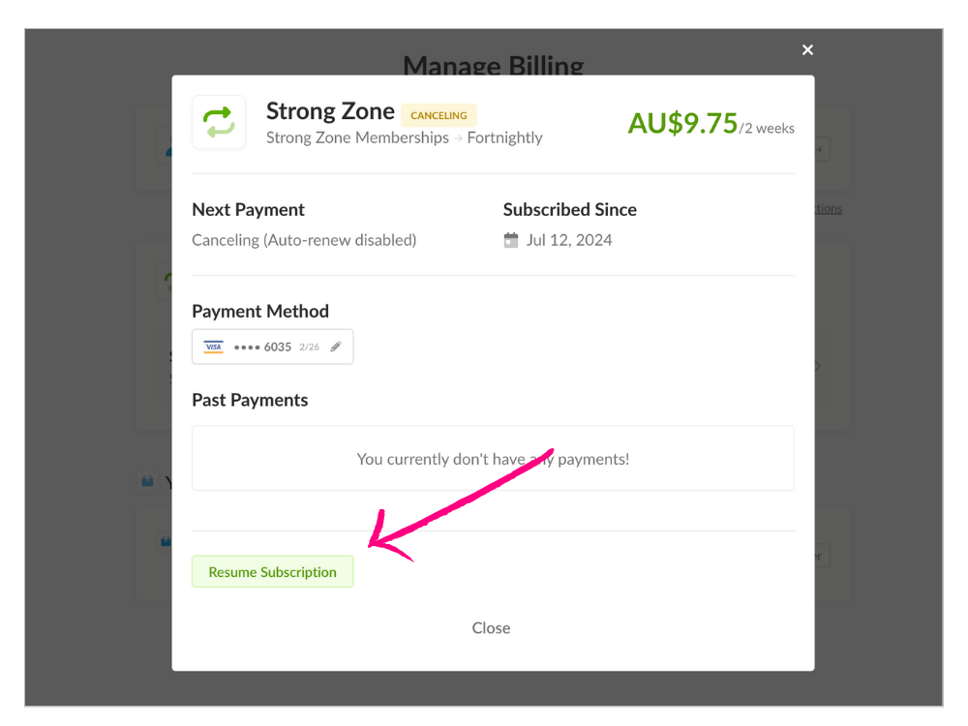Click the green recurring subscription icon
The width and height of the screenshot is (968, 726).
pyautogui.click(x=219, y=122)
